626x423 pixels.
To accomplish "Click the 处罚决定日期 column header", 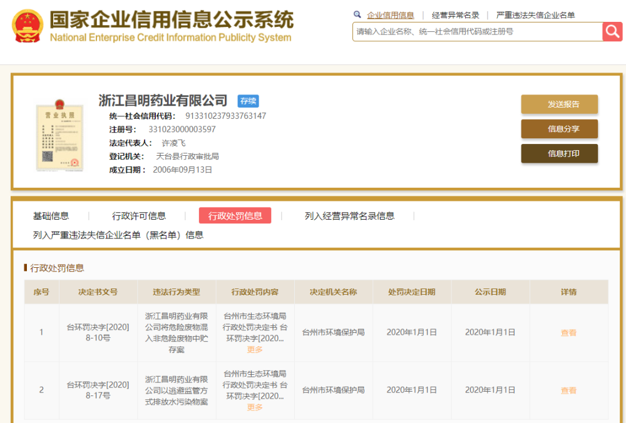I will tap(412, 292).
